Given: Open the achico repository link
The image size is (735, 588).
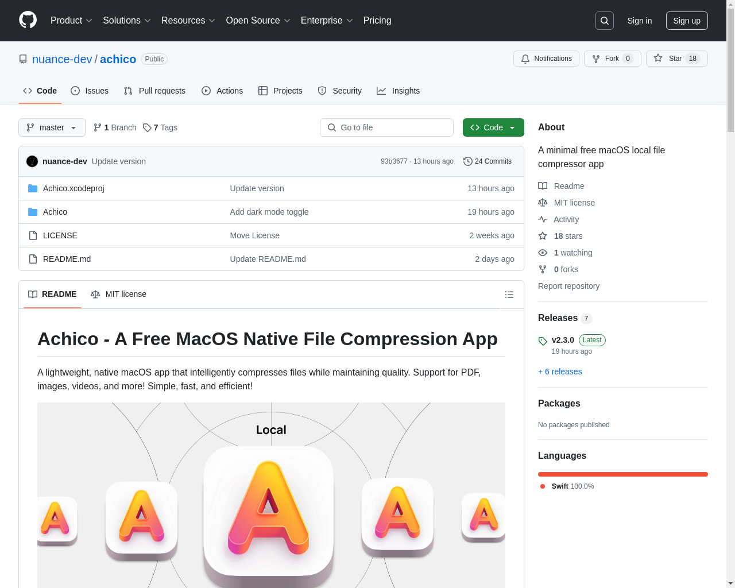Looking at the screenshot, I should point(118,59).
